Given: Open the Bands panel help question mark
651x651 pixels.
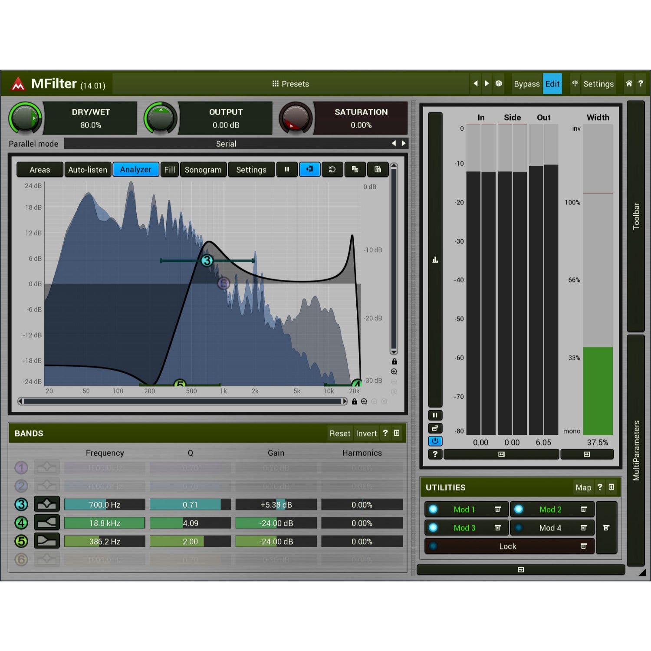Looking at the screenshot, I should [x=385, y=433].
